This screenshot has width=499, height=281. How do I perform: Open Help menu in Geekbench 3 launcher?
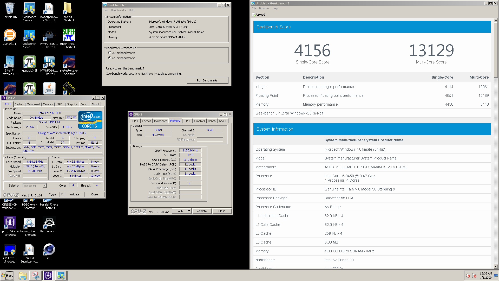(x=132, y=10)
